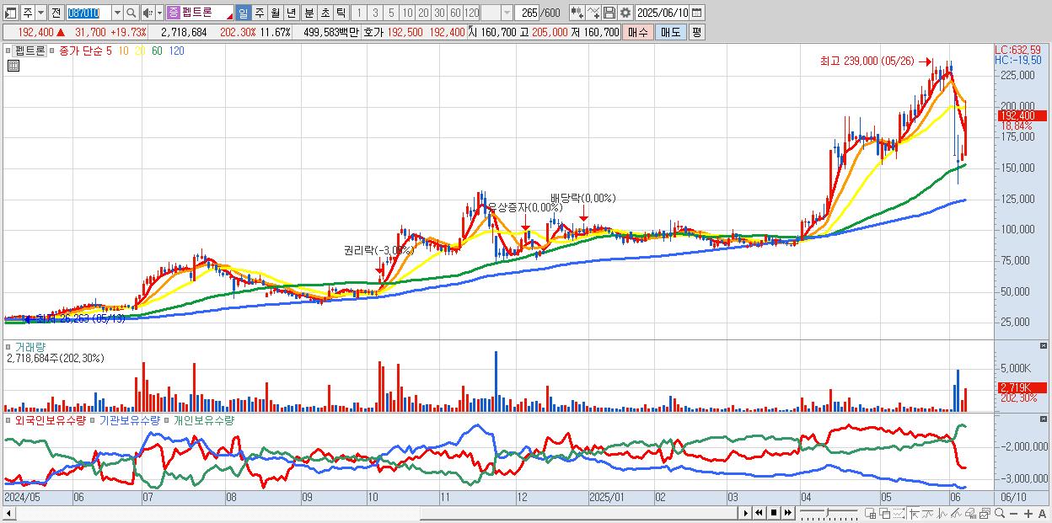Choose the 30 interval button
Screen dimensions: 1052x523
tap(439, 13)
